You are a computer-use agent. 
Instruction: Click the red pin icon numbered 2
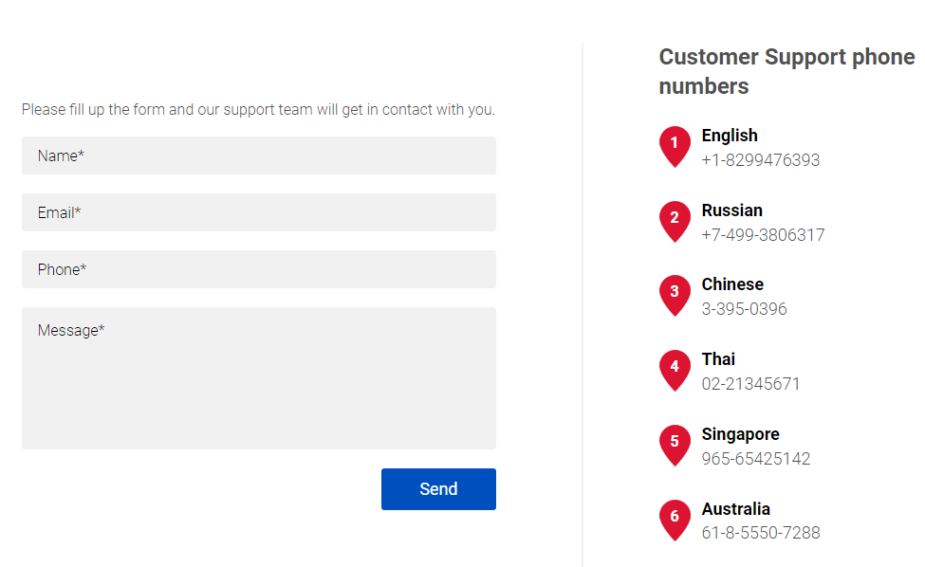tap(675, 222)
